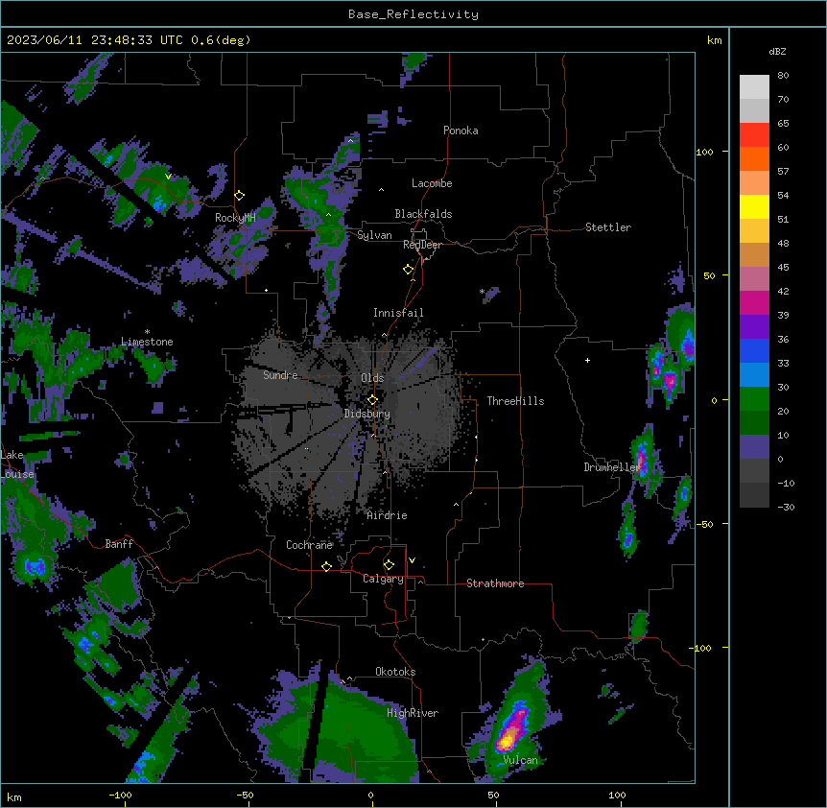Select the Vulcan label
The image size is (827, 808).
(x=521, y=760)
